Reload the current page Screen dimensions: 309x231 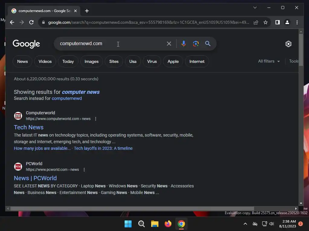pyautogui.click(x=31, y=22)
